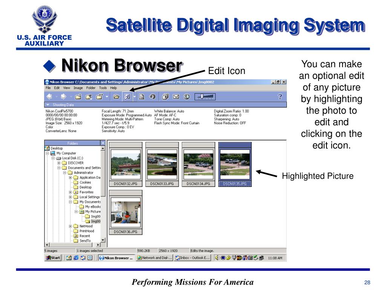
Task: Click the thumbnail size slider in toolbar
Action: tap(205, 97)
